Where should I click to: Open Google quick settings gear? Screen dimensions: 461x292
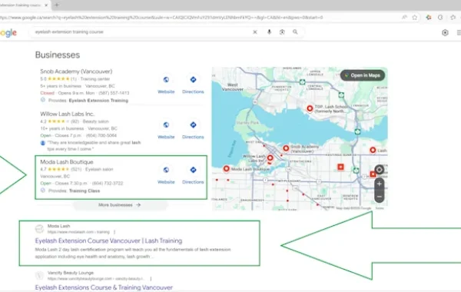445,32
